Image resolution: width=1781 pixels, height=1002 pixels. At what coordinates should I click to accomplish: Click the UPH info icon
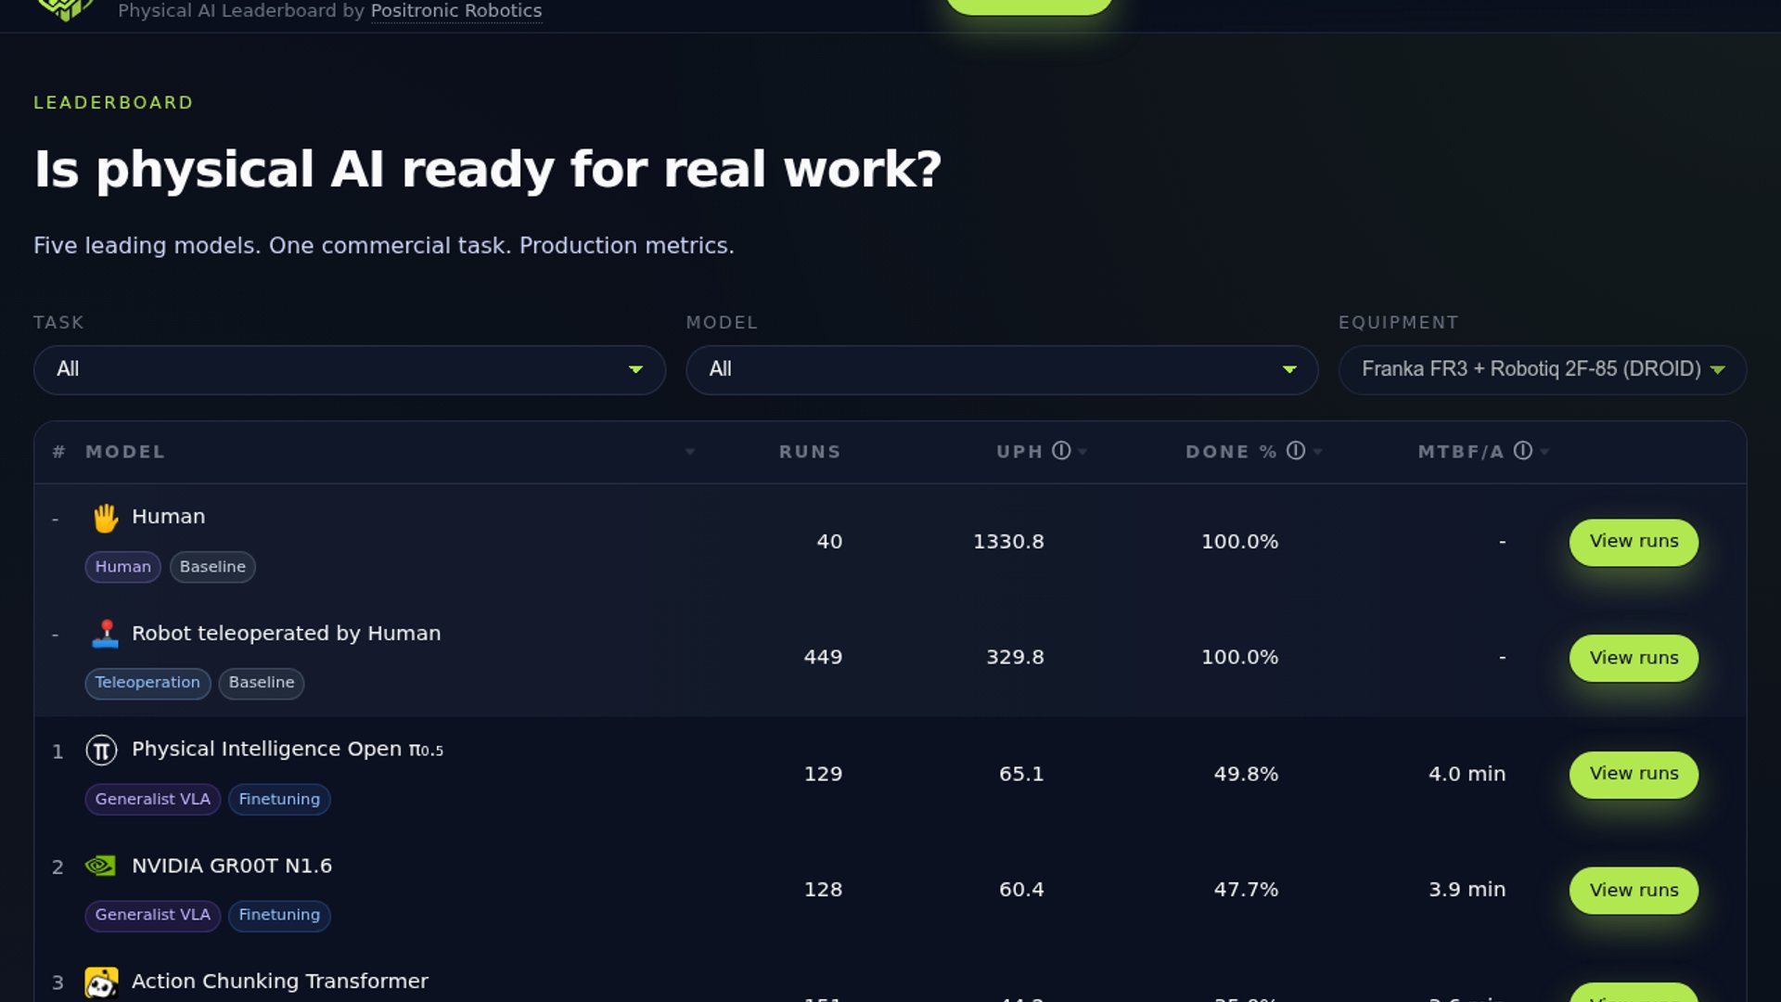click(1061, 451)
